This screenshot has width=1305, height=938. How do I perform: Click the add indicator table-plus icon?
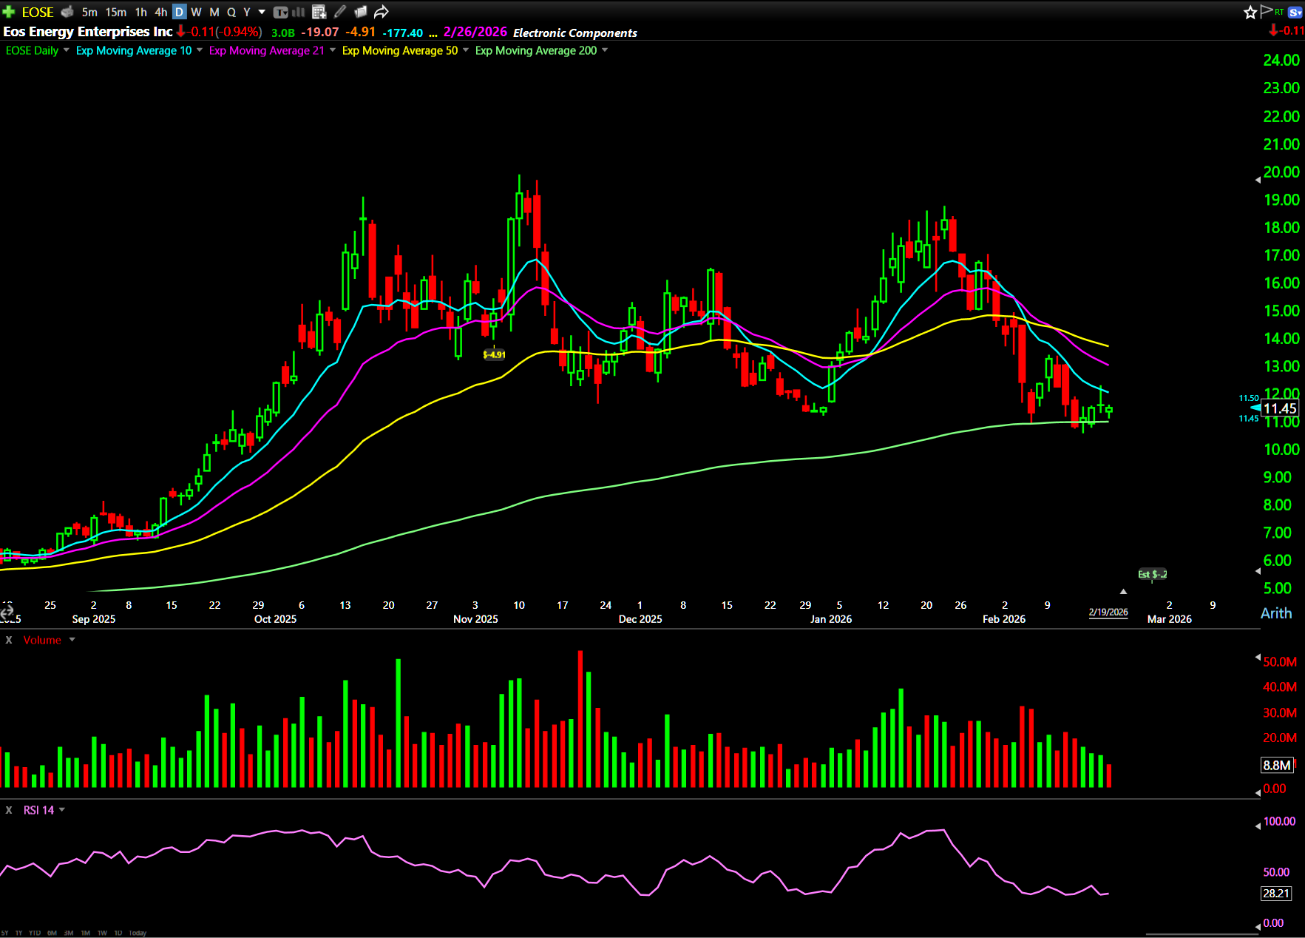pyautogui.click(x=319, y=12)
